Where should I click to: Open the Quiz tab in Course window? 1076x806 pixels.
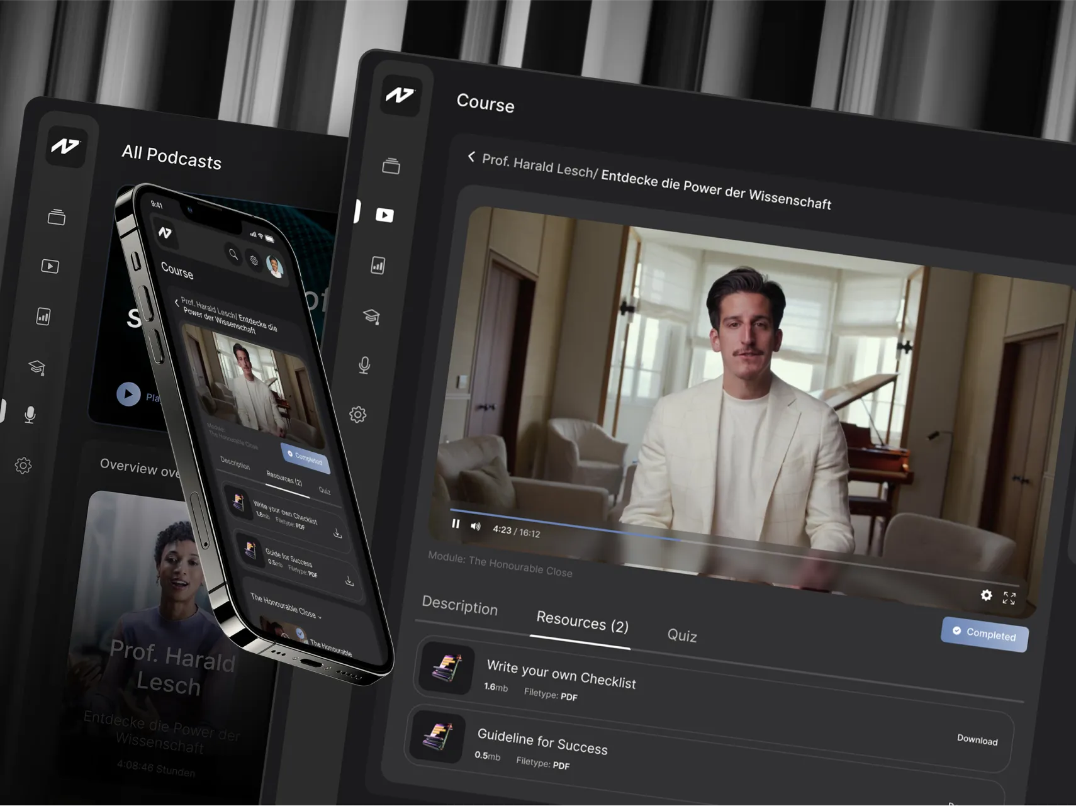pos(682,635)
